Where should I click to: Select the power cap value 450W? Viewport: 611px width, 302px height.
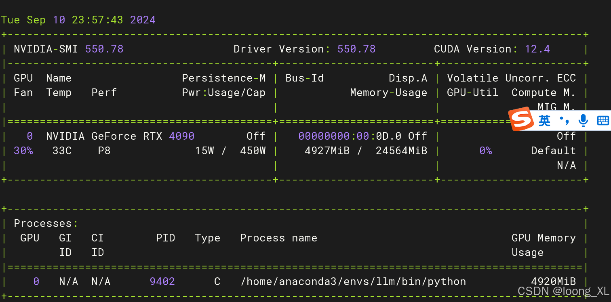pyautogui.click(x=253, y=151)
